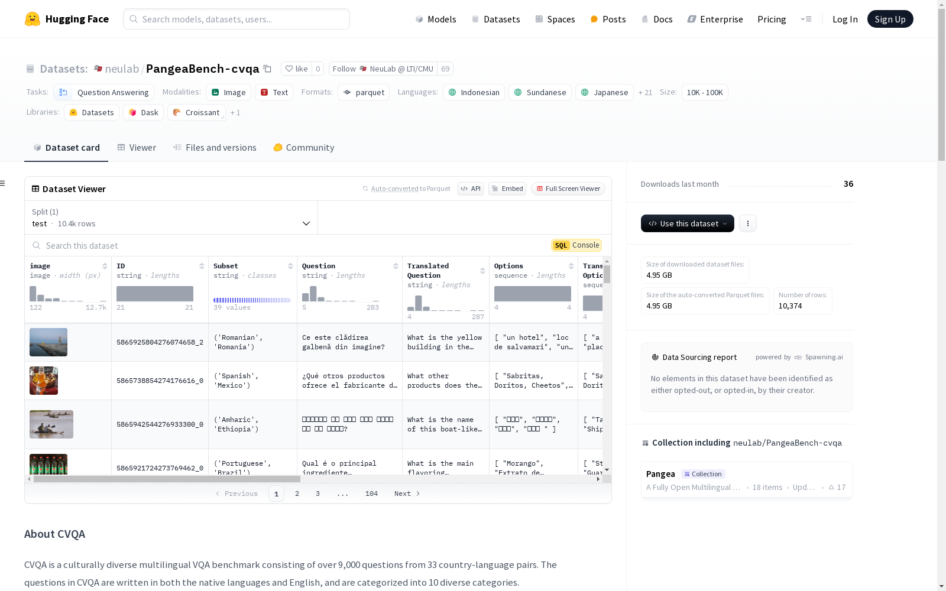Click the Spawning.ai link
The image size is (946, 591).
[x=819, y=357]
